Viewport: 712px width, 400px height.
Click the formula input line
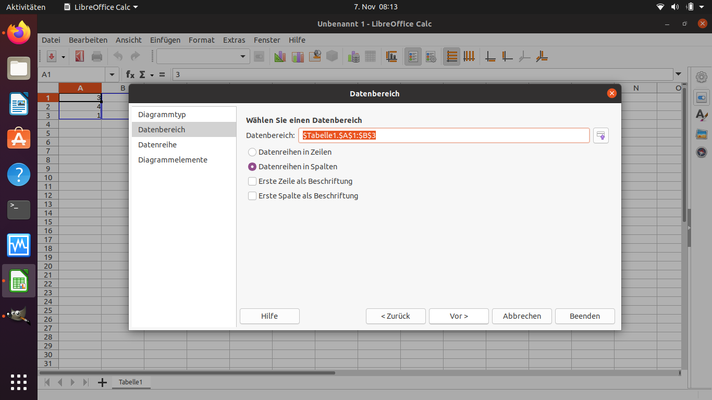point(422,74)
